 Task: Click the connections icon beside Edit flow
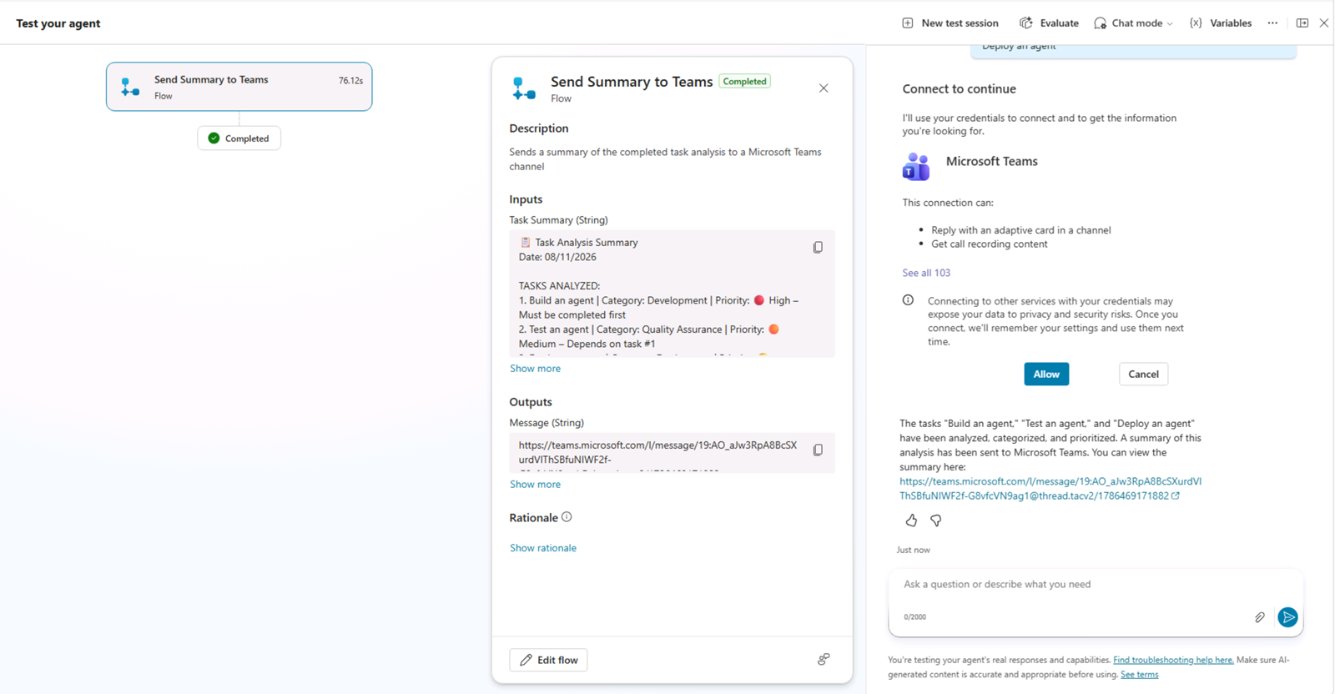click(824, 660)
